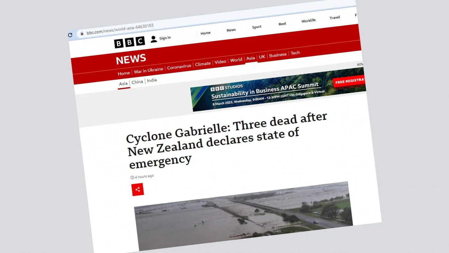Screen dimensions: 449x253
Task: Open the BBC logo homepage link
Action: (x=130, y=42)
